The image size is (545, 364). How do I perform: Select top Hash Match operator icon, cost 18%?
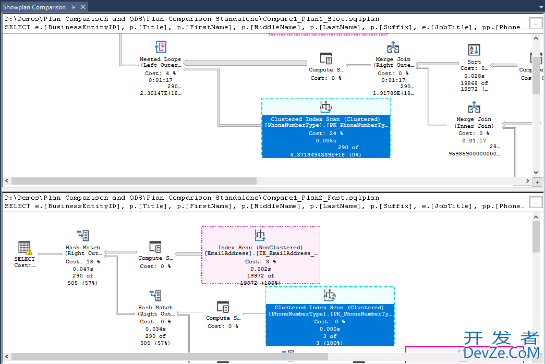point(83,235)
